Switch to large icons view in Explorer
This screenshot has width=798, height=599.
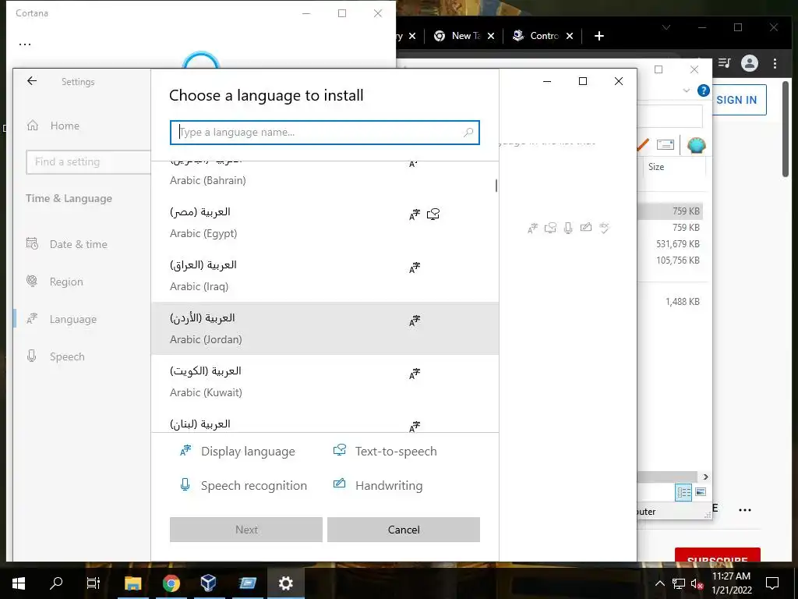(701, 492)
